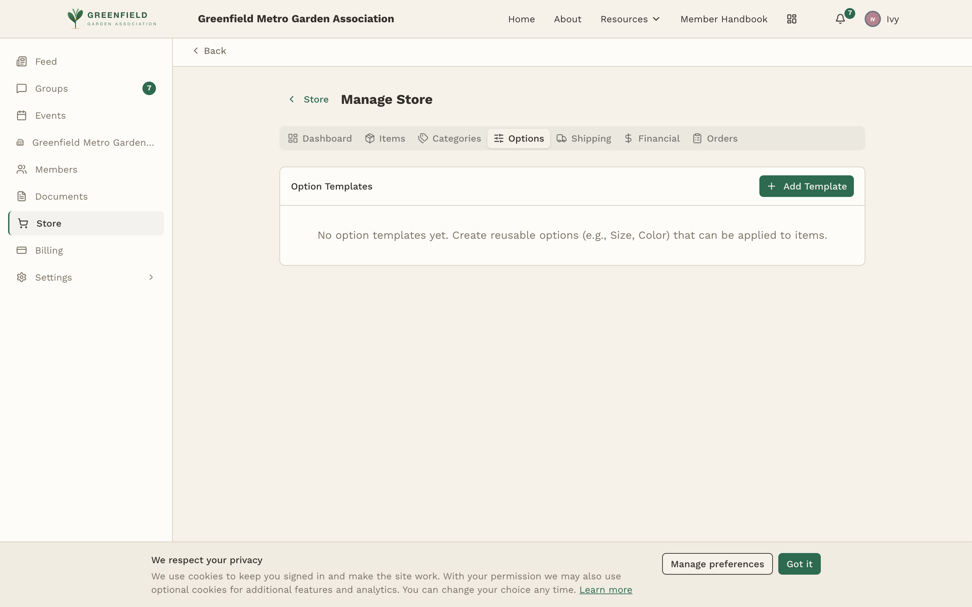Click the Add Template button
The height and width of the screenshot is (607, 972).
(x=806, y=186)
